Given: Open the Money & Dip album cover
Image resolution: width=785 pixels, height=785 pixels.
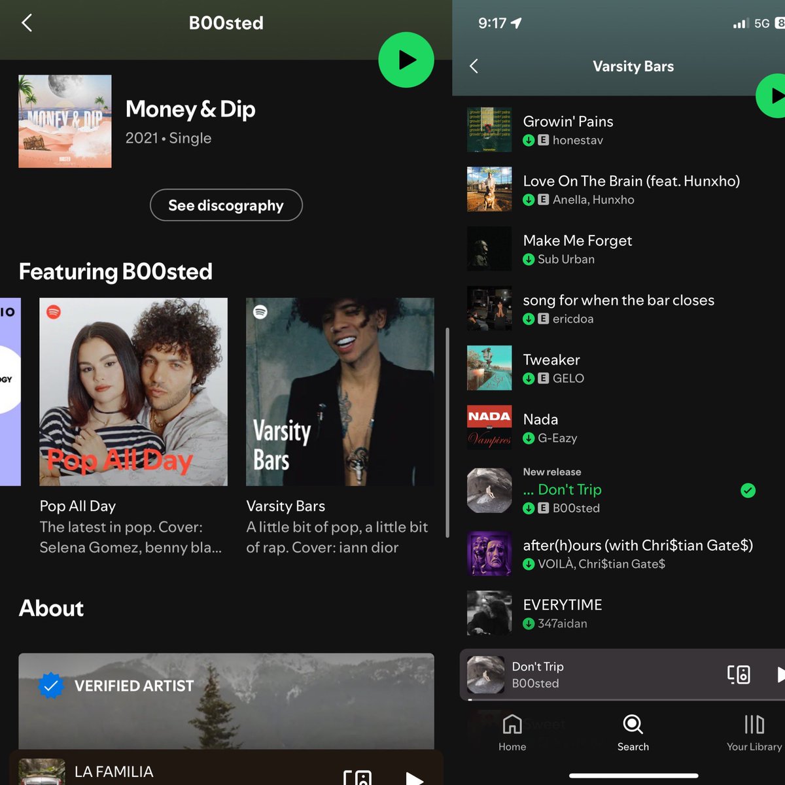Looking at the screenshot, I should [x=65, y=121].
